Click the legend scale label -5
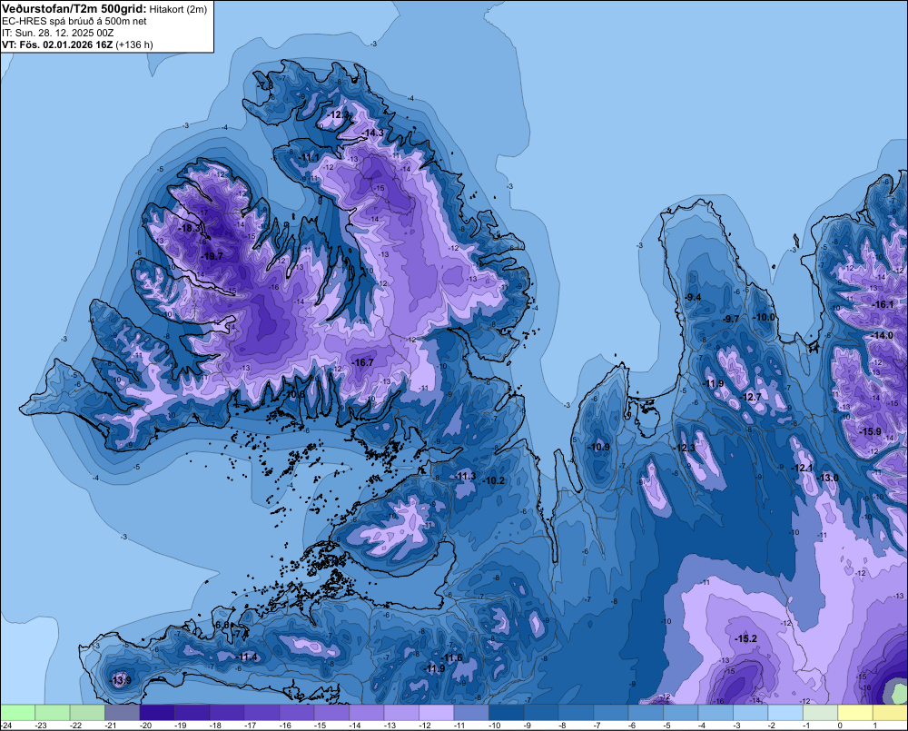 point(666,726)
